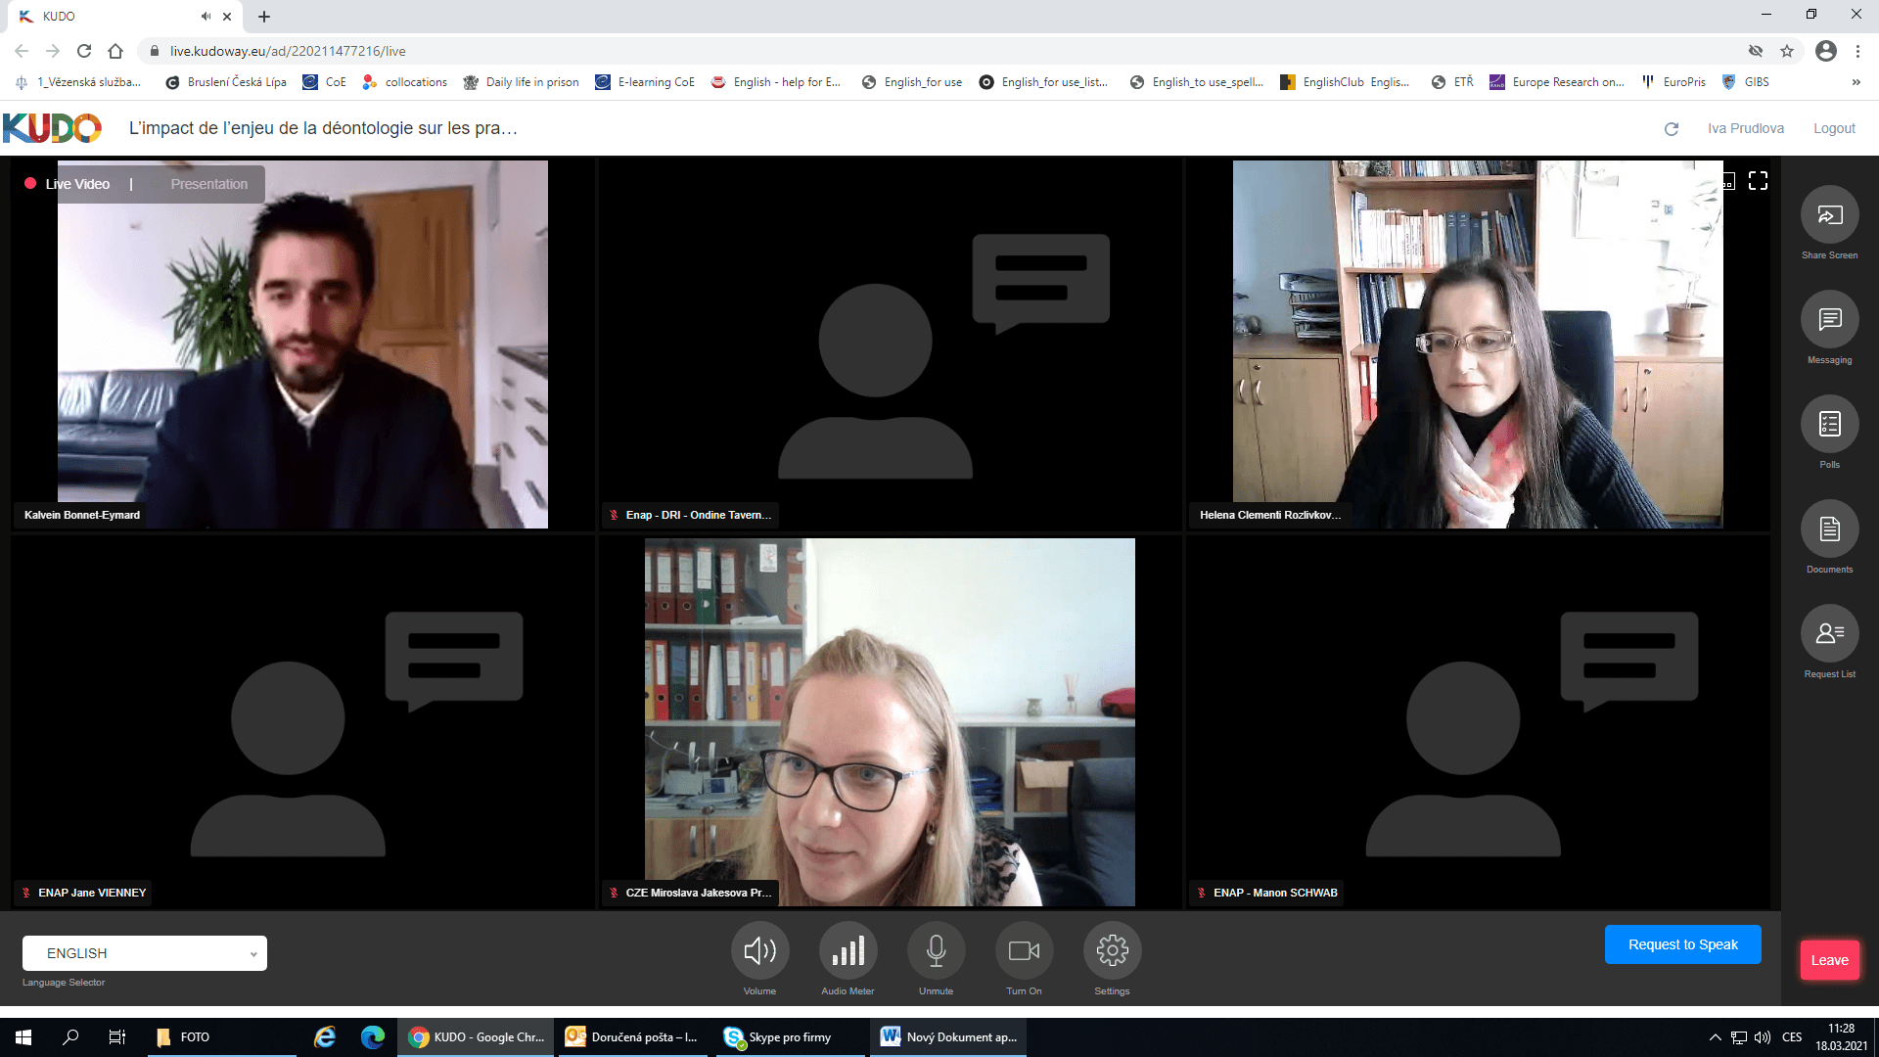The width and height of the screenshot is (1879, 1057).
Task: Open the Messaging panel
Action: [1829, 320]
